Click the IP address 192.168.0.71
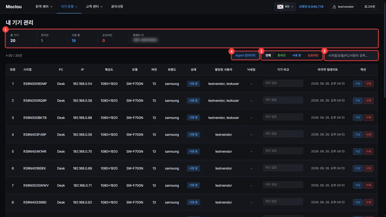The image size is (386, 217). point(82,185)
